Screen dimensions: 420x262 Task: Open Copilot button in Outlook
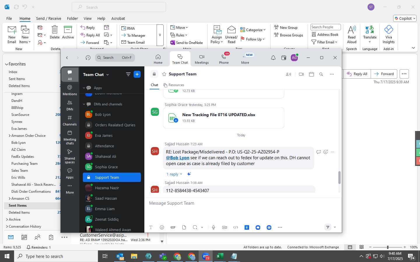[405, 18]
